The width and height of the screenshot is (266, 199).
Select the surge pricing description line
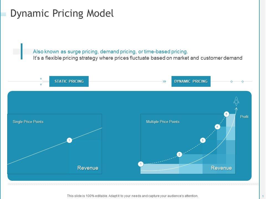[110, 52]
